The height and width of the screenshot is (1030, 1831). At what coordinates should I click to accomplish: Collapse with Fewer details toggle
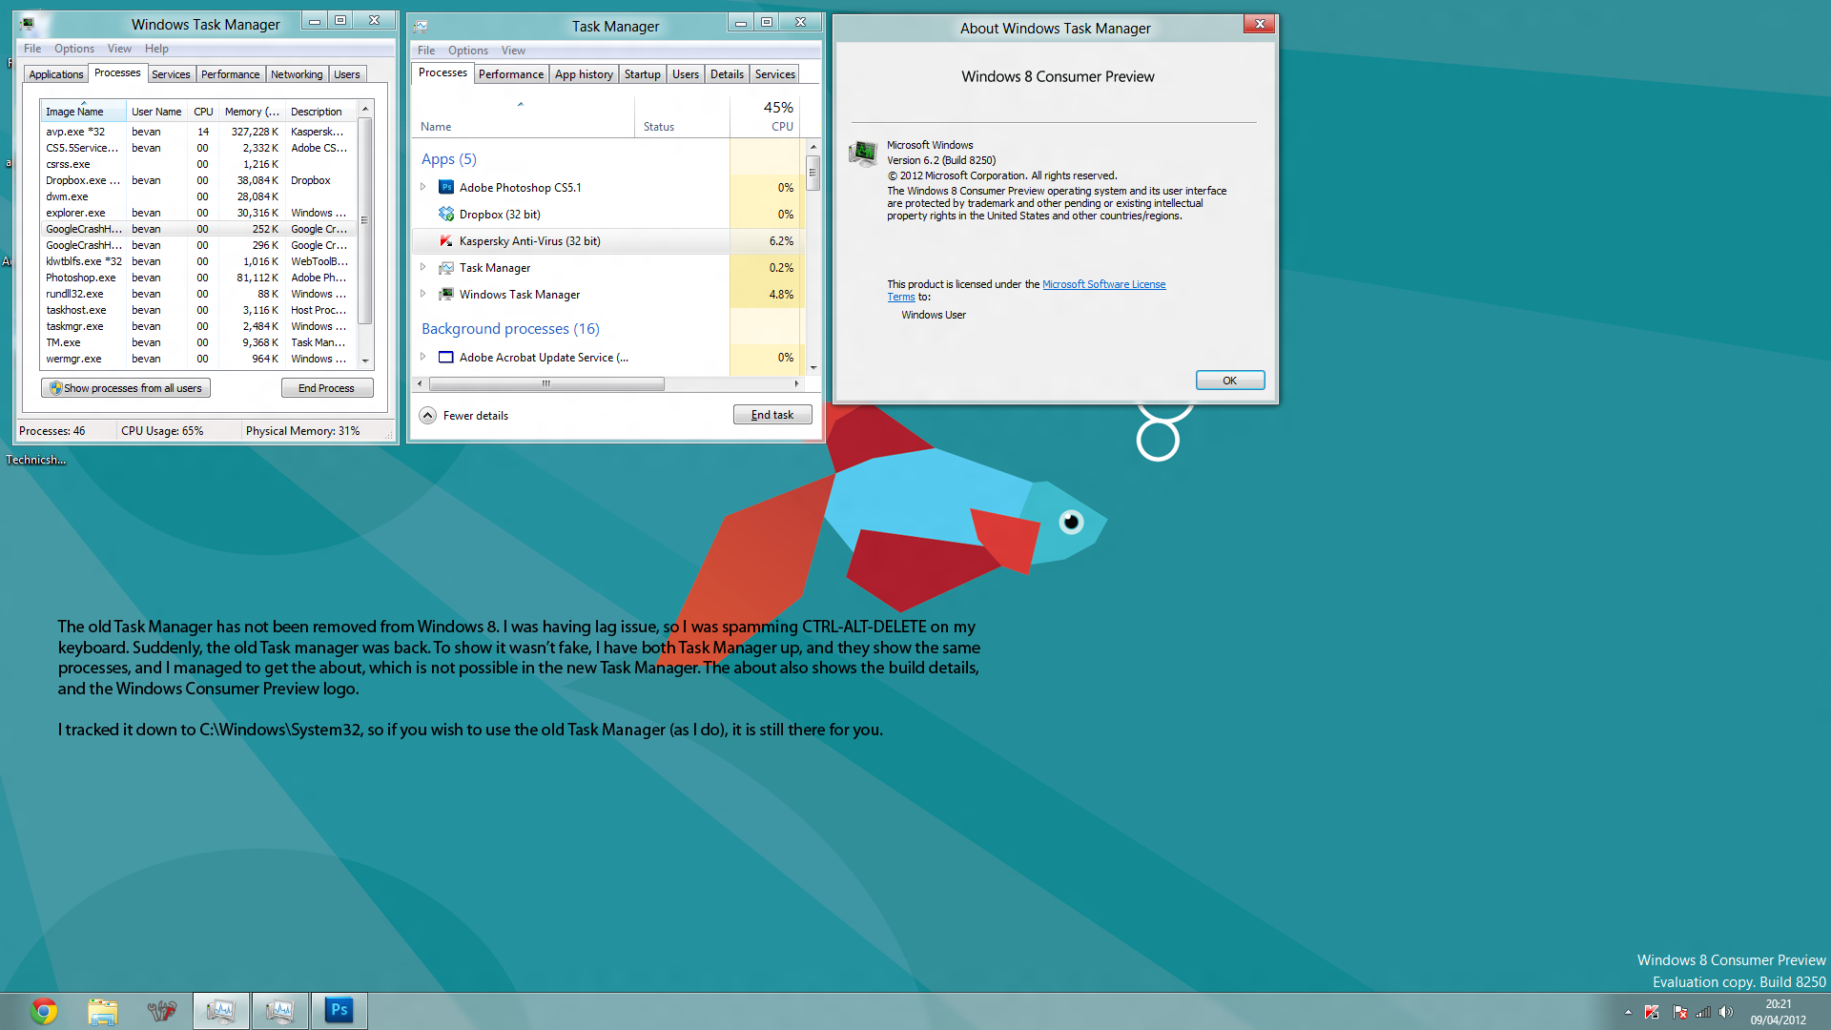pyautogui.click(x=428, y=416)
